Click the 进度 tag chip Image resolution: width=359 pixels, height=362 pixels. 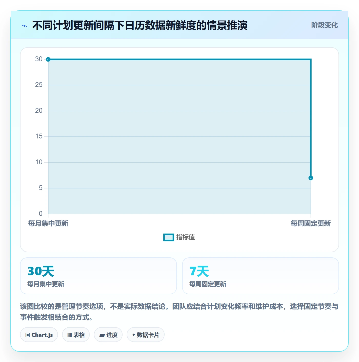click(108, 335)
